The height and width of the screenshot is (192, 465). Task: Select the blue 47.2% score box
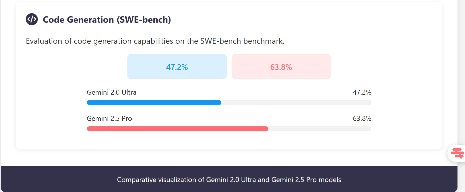pyautogui.click(x=177, y=67)
